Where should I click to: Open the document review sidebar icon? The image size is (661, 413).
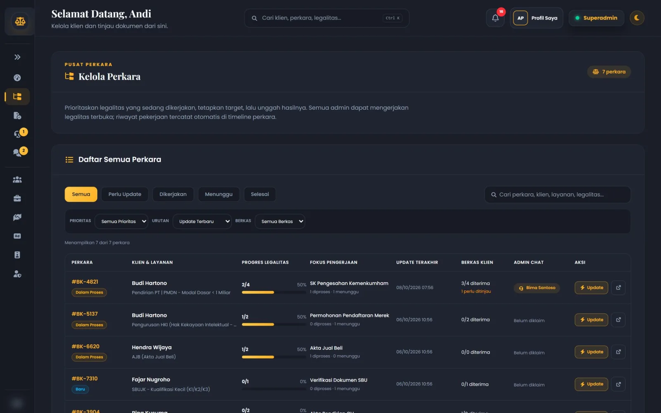(17, 116)
